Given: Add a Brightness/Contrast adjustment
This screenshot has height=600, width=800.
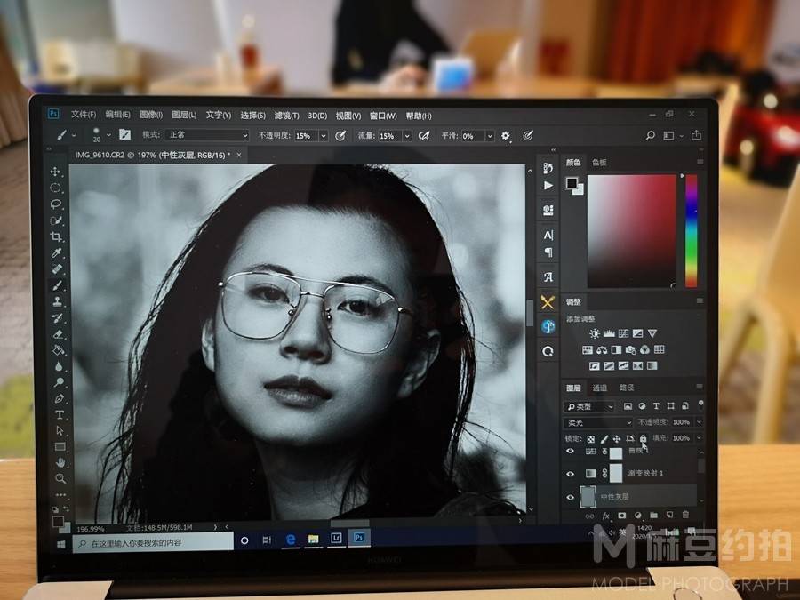Looking at the screenshot, I should click(x=595, y=333).
